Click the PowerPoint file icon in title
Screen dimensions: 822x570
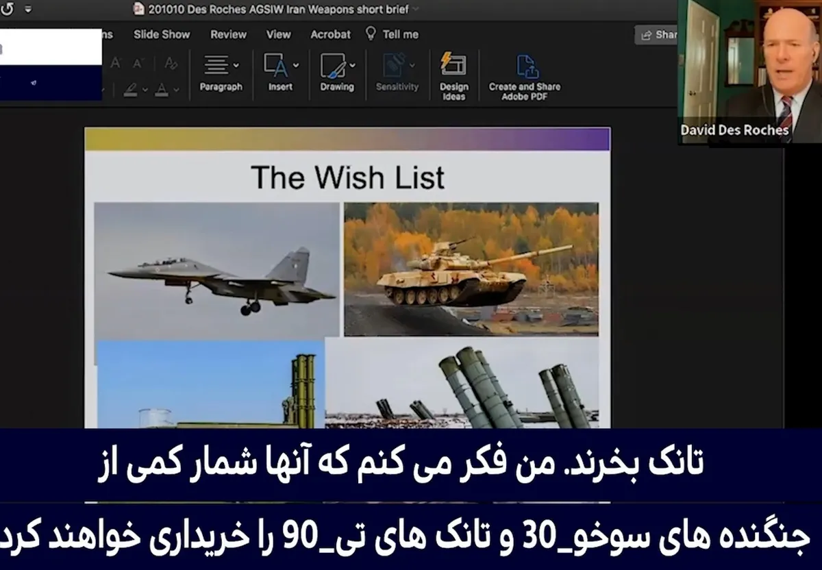(x=138, y=10)
